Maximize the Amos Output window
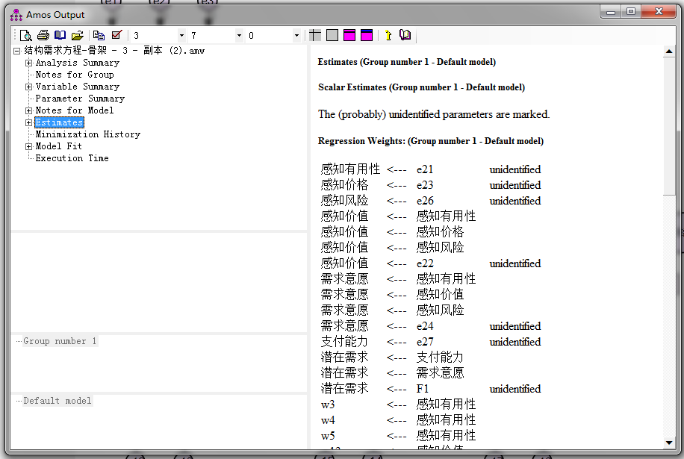 tap(631, 12)
